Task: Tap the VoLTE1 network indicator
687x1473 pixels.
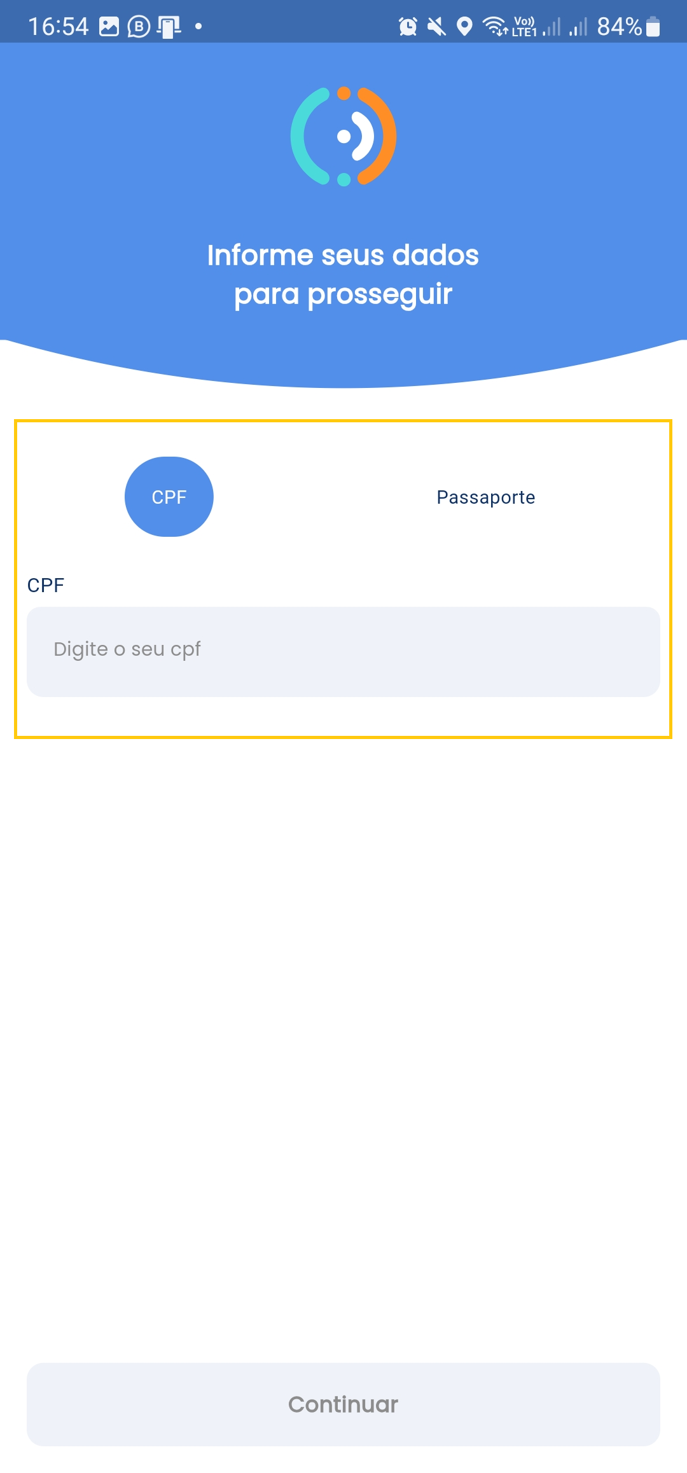Action: [x=524, y=27]
